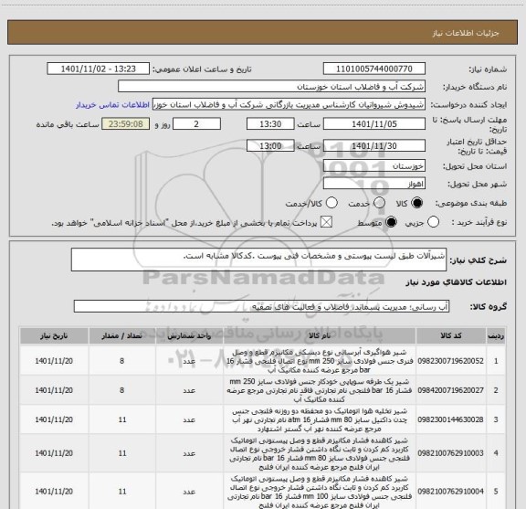Image resolution: width=526 pixels, height=509 pixels.
Task: Click need date 1401/11/20 in row 3
Action: click(54, 419)
